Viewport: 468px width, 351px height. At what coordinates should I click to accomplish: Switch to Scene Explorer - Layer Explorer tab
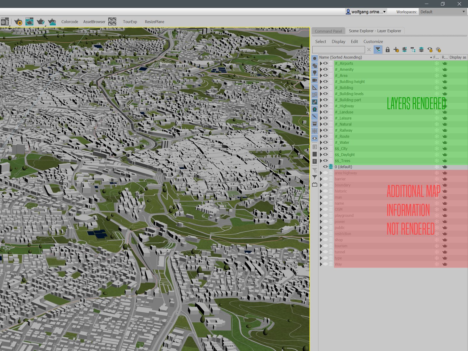pos(375,31)
